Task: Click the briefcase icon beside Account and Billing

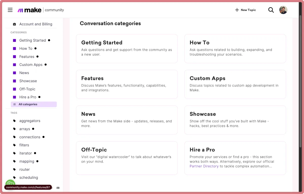Action: point(14,24)
